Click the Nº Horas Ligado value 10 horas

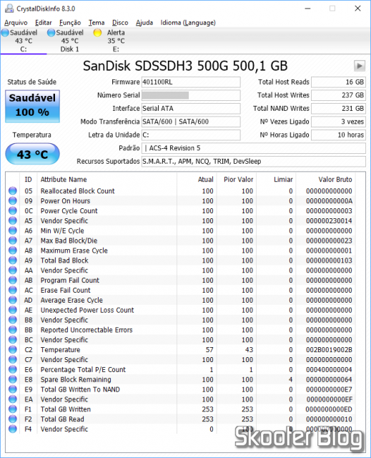(338, 135)
